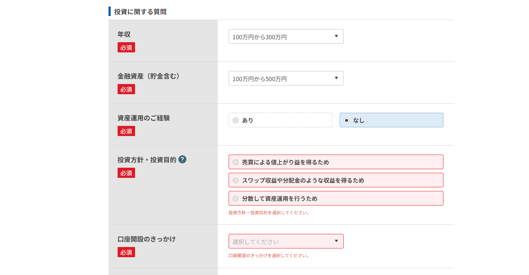Select the あり radio option

coord(236,120)
